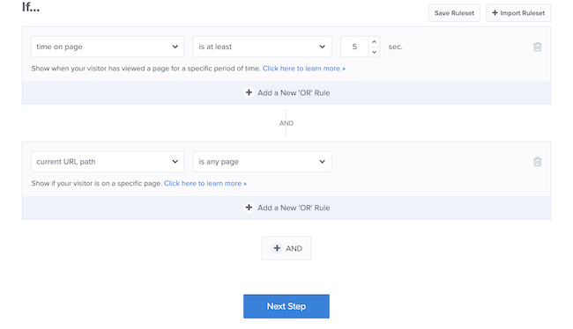573x329 pixels.
Task: Delete the current URL path rule
Action: tap(537, 162)
